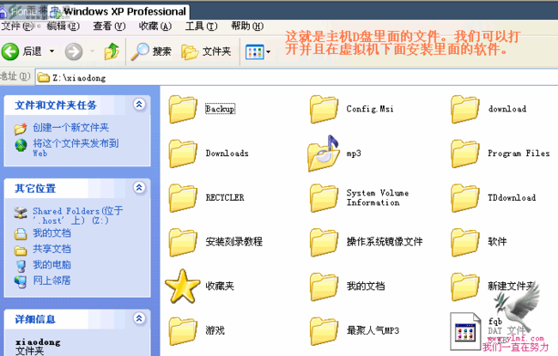Image resolution: width=558 pixels, height=356 pixels.
Task: Collapse the 其它位置 panel
Action: [139, 187]
